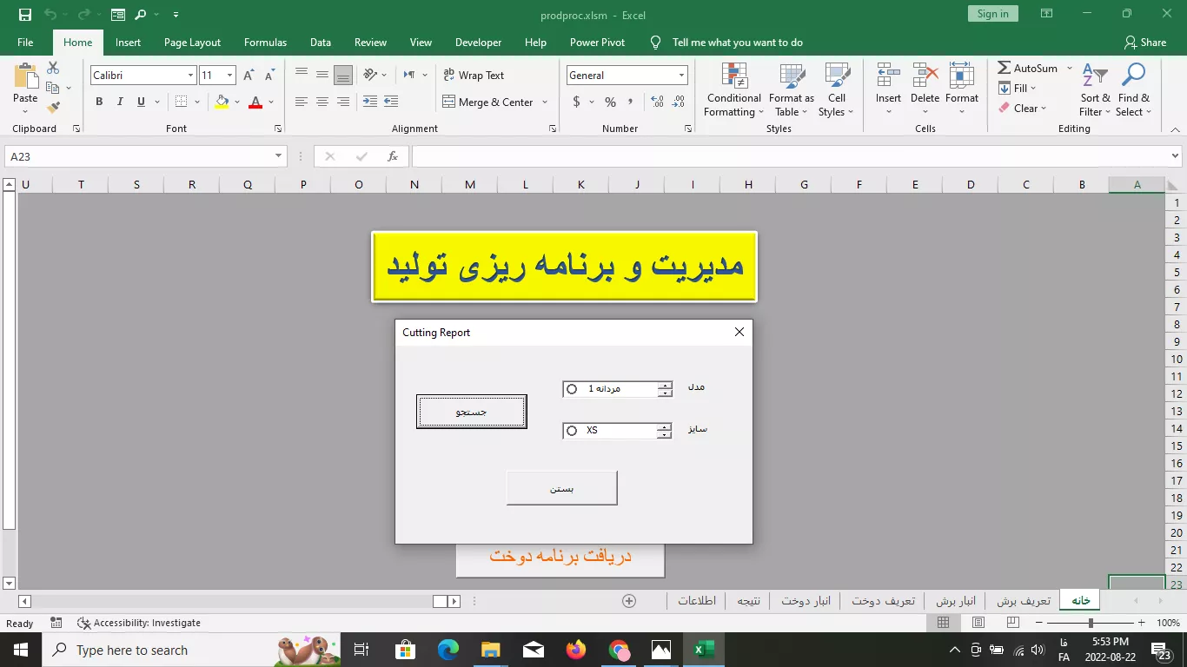Switch to the Formulas tab

(265, 43)
